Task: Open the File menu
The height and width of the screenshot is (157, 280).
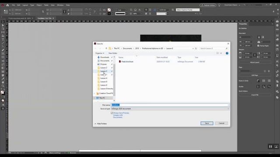Action: click(x=14, y=5)
